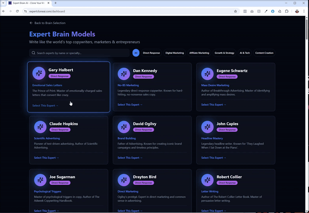Select the All filter pill

pos(136,53)
